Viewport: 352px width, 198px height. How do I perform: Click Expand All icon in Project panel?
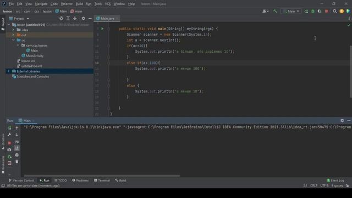coord(68,19)
